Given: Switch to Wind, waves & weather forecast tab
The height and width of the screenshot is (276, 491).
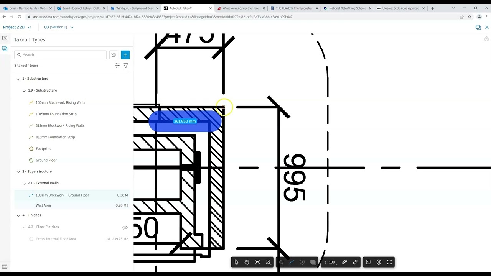Looking at the screenshot, I should [240, 8].
